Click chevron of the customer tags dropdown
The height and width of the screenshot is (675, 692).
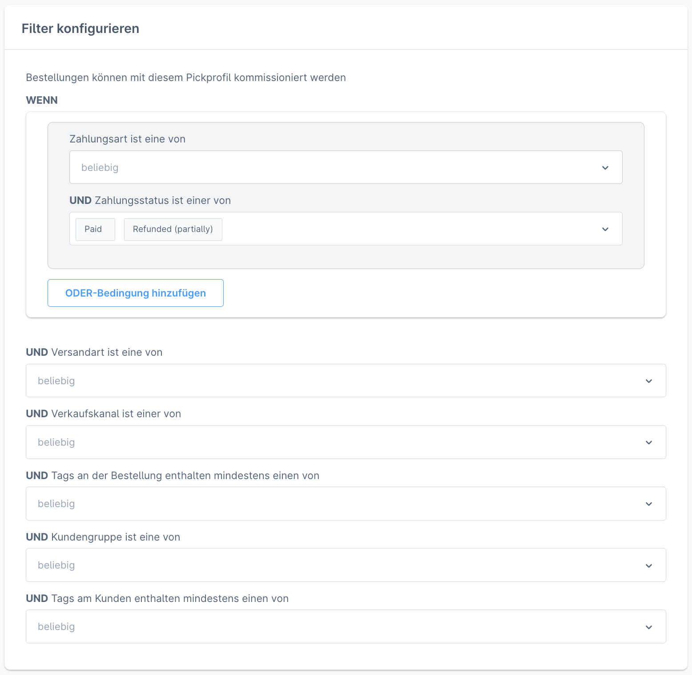649,627
